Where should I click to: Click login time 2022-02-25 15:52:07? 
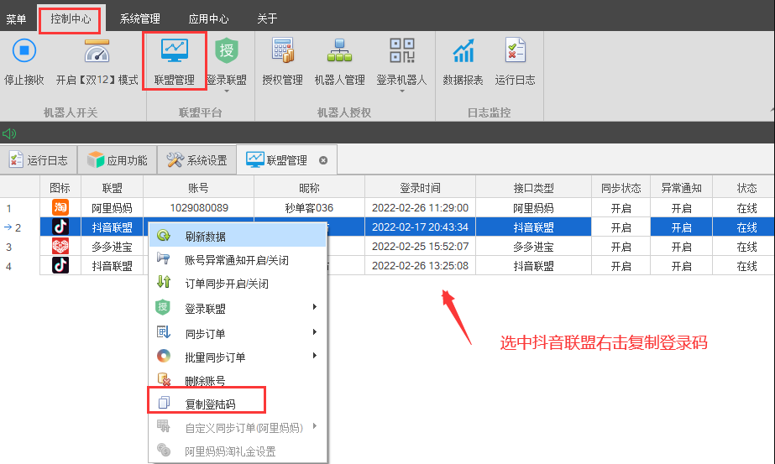(420, 246)
